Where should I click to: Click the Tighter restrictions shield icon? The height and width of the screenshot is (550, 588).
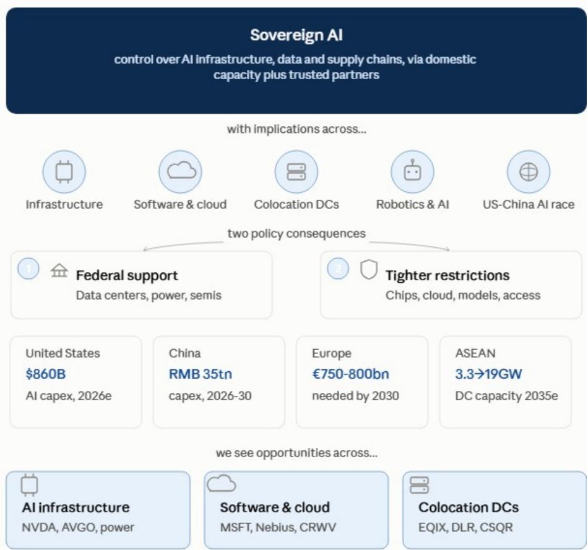(369, 270)
